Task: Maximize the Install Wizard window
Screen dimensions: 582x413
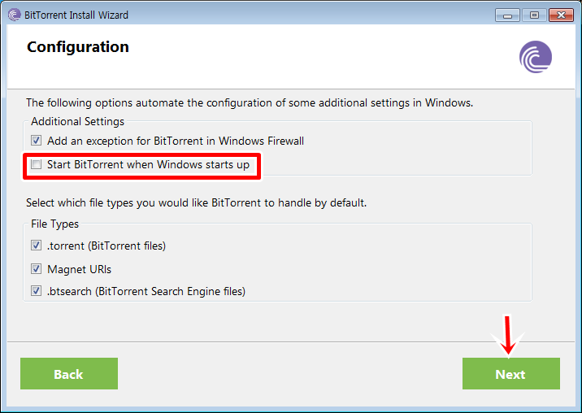Action: tap(534, 15)
